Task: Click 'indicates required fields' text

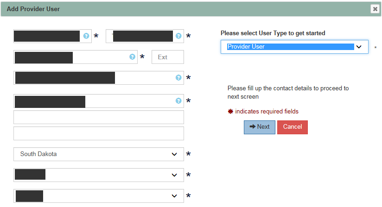Action: click(x=267, y=112)
